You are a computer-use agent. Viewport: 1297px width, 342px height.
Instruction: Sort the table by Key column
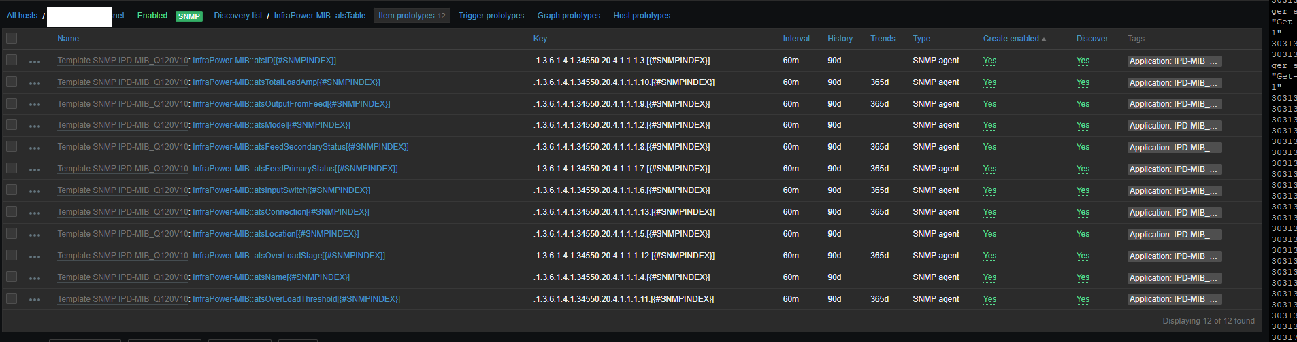(x=540, y=39)
